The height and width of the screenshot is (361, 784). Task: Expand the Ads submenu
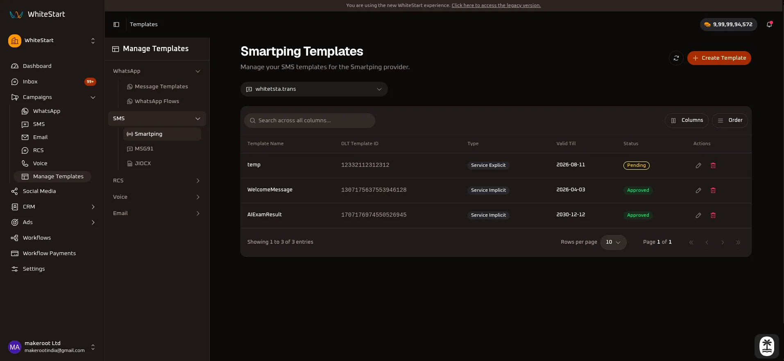click(52, 222)
